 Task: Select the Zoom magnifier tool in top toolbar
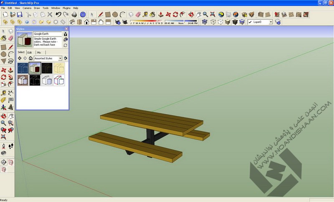205,15
